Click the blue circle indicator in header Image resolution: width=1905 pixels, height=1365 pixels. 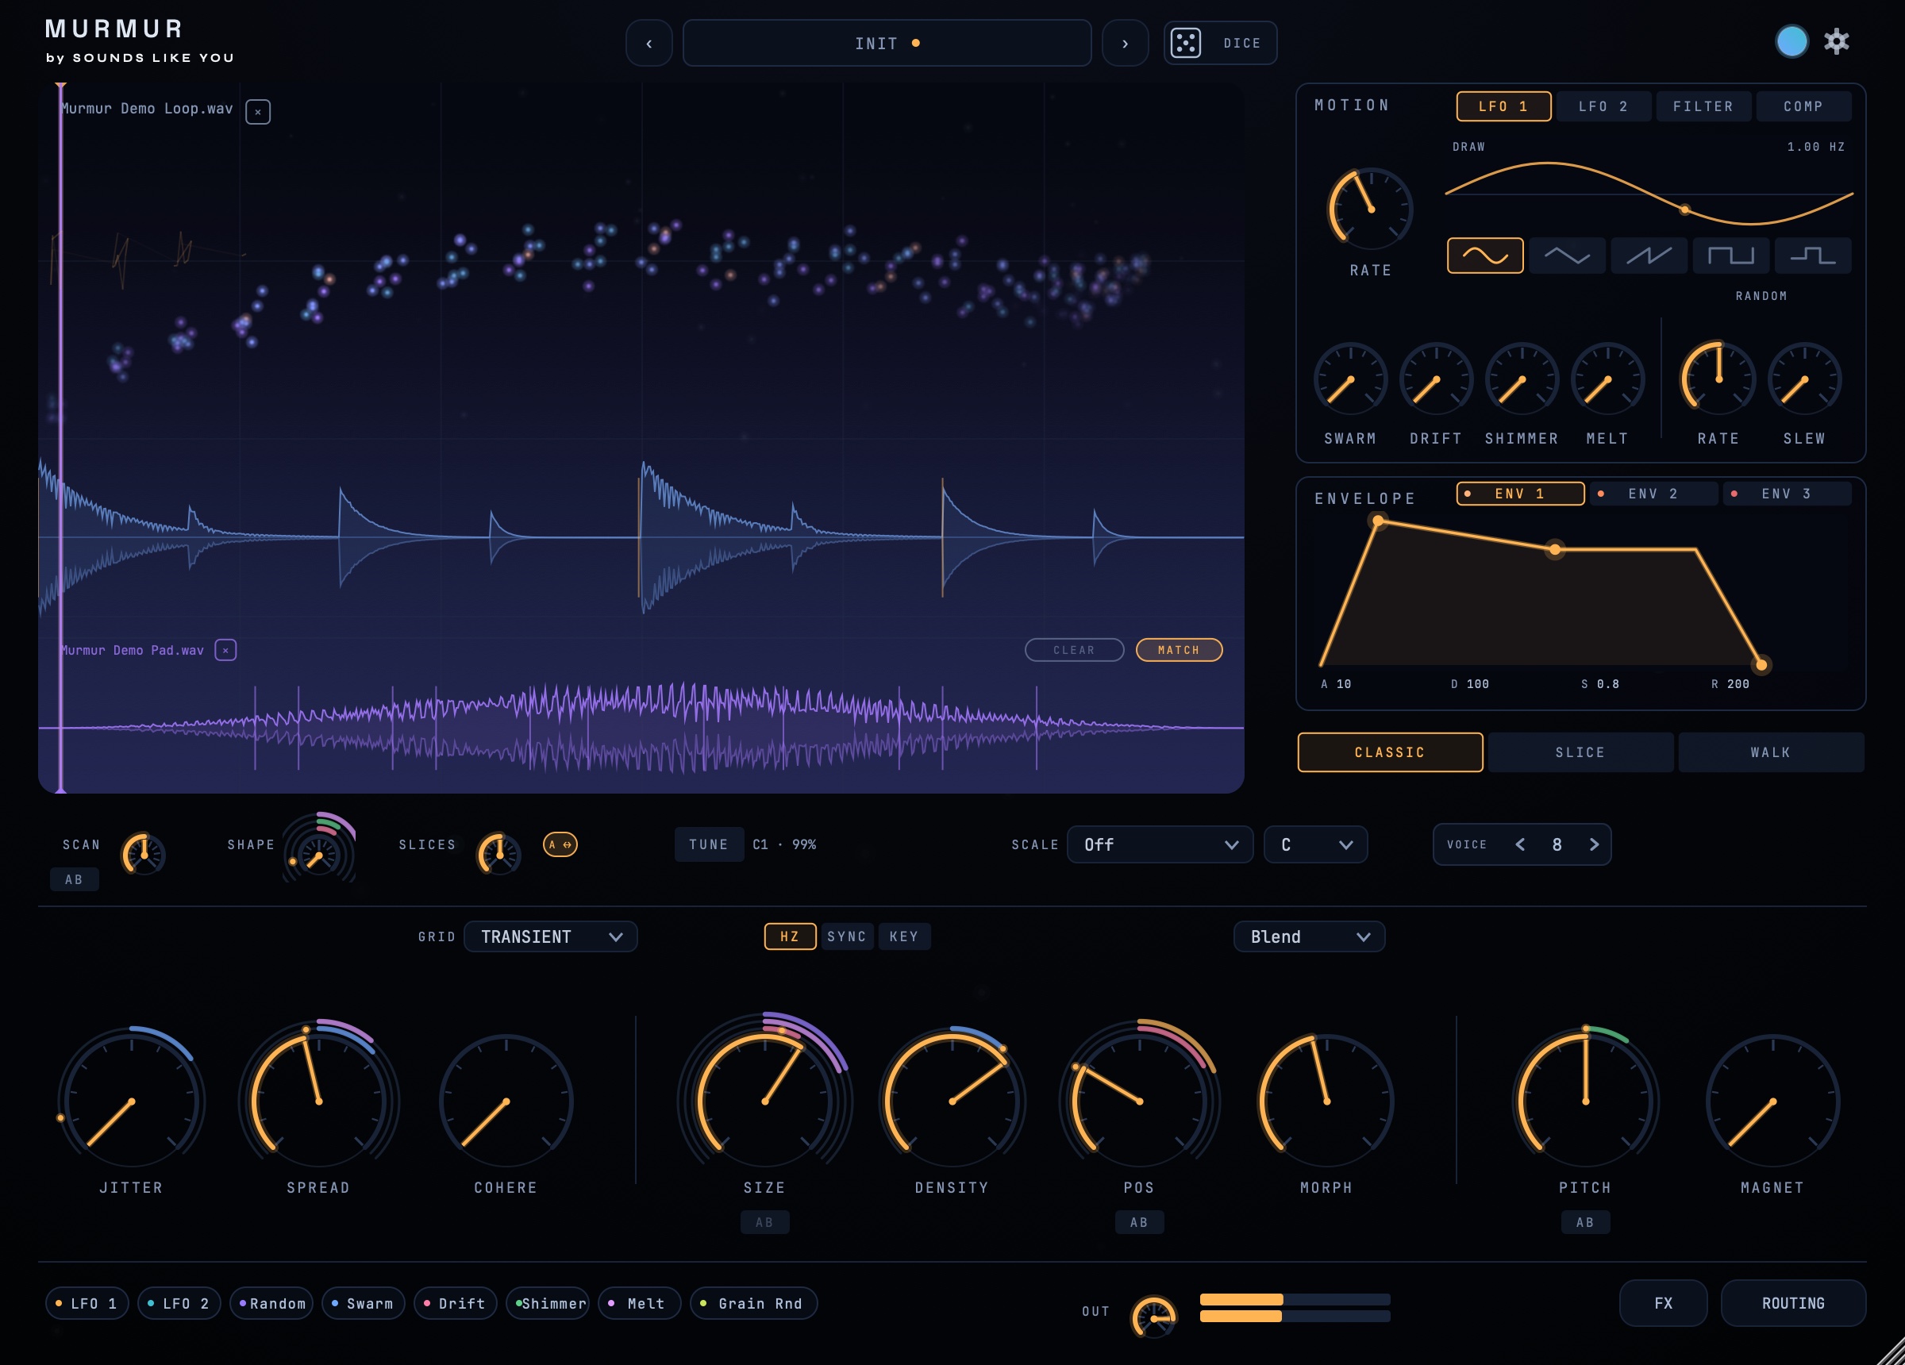(1791, 41)
